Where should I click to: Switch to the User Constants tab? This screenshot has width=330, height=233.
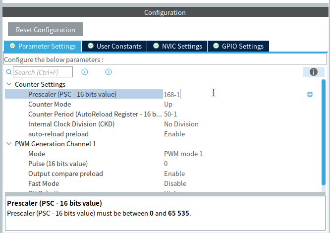pyautogui.click(x=114, y=46)
